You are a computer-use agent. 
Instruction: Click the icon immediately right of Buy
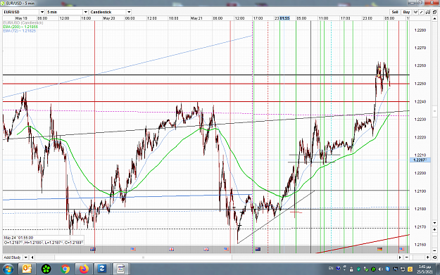pyautogui.click(x=415, y=12)
